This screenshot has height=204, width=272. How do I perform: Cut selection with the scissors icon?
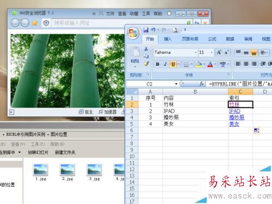tap(146, 49)
